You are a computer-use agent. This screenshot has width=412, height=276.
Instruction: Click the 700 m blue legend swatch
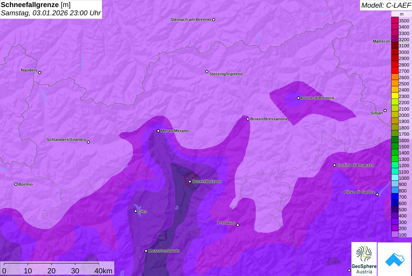pyautogui.click(x=395, y=197)
